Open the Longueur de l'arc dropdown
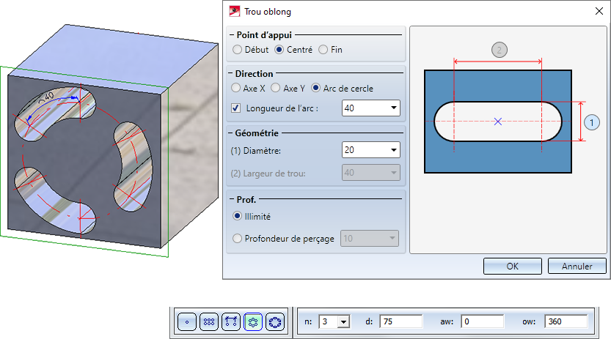611x339 pixels. coord(394,108)
